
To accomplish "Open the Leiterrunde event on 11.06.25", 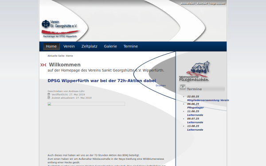I will click(x=195, y=115).
